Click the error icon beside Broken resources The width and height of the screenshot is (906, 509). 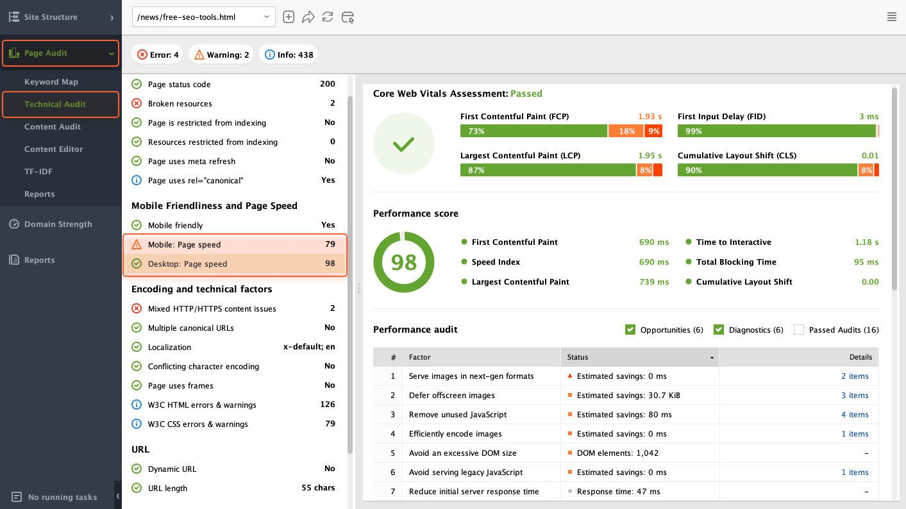[137, 103]
